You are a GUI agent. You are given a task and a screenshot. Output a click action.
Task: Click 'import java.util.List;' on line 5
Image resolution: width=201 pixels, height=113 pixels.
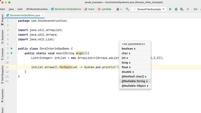(x=36, y=39)
